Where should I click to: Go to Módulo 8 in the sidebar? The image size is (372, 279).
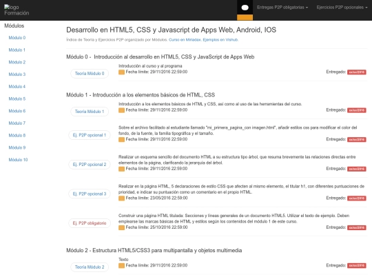[17, 136]
